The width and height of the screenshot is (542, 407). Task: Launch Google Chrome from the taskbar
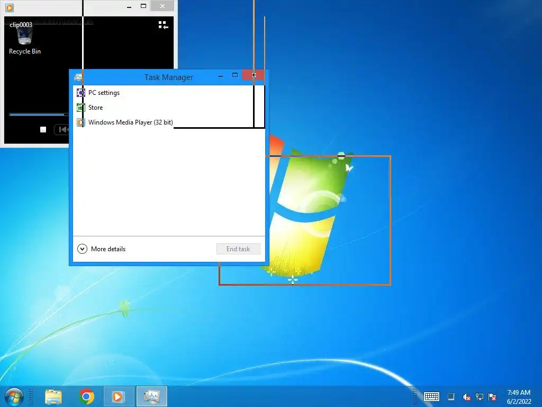86,396
